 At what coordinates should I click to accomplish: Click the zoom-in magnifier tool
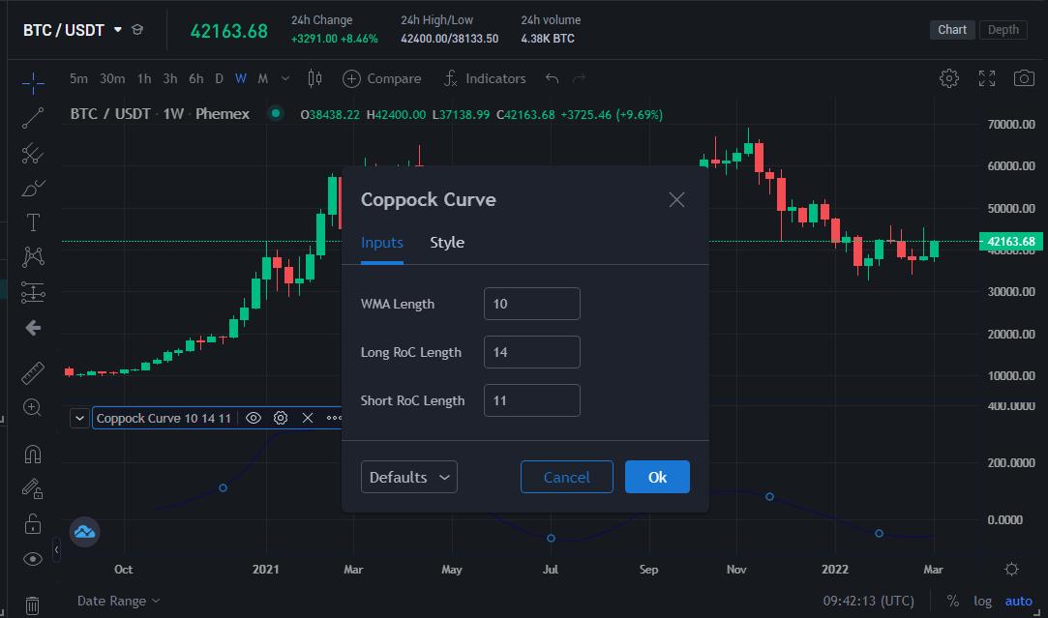click(32, 407)
